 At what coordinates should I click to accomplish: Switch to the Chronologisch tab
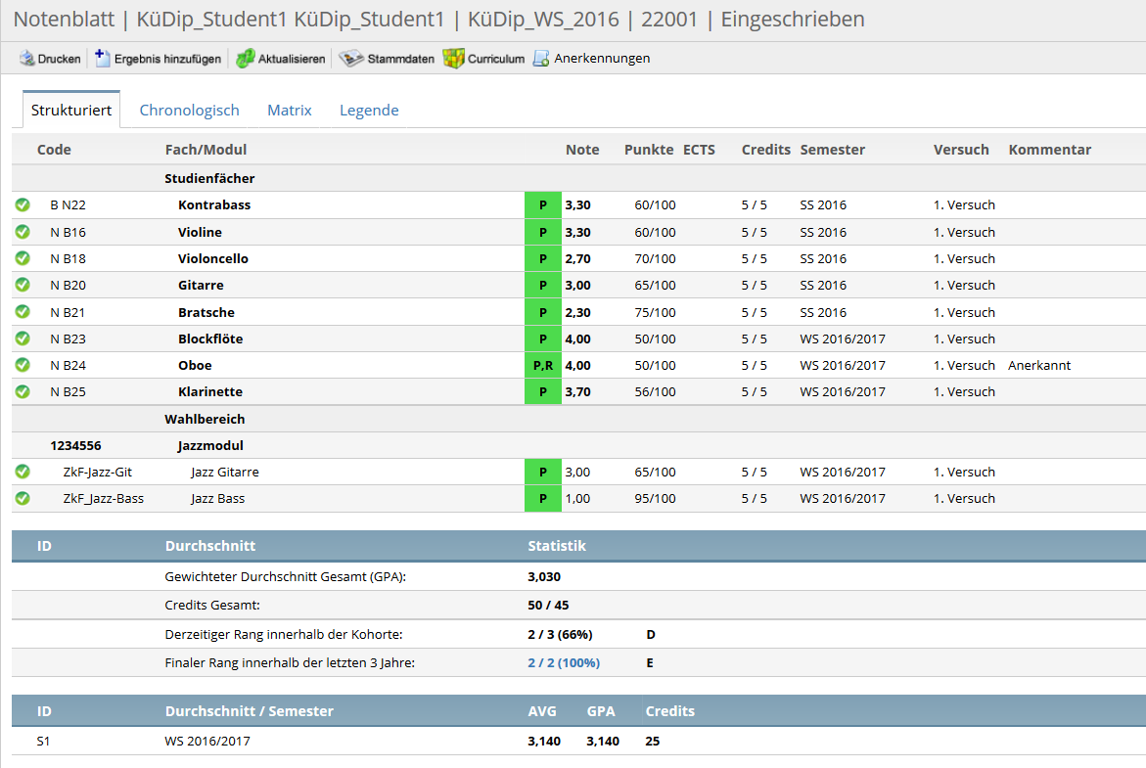(x=189, y=111)
